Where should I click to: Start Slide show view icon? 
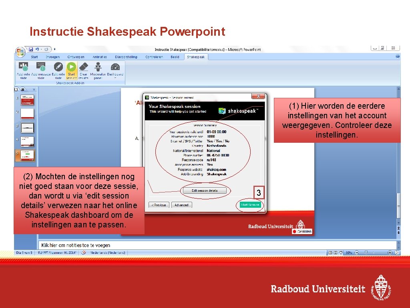click(x=341, y=253)
